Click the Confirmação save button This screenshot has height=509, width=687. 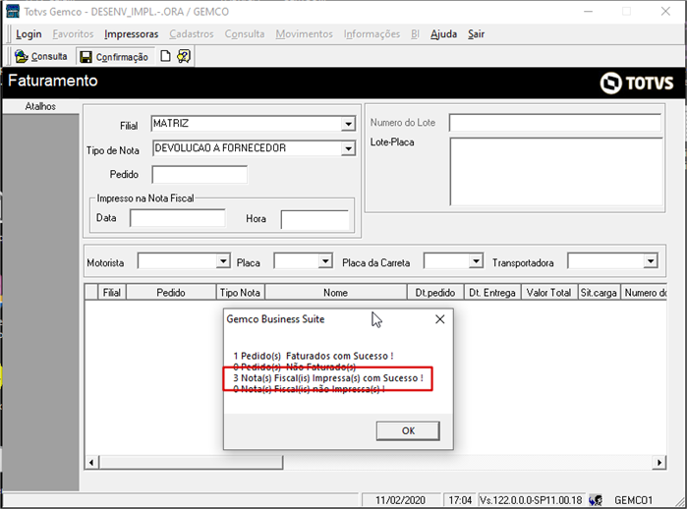click(x=115, y=57)
